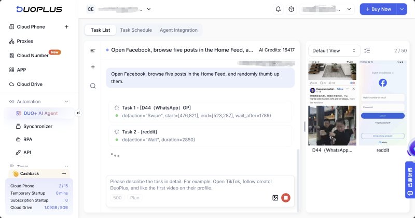Click the reddit device label
The height and width of the screenshot is (218, 415).
pos(383,150)
